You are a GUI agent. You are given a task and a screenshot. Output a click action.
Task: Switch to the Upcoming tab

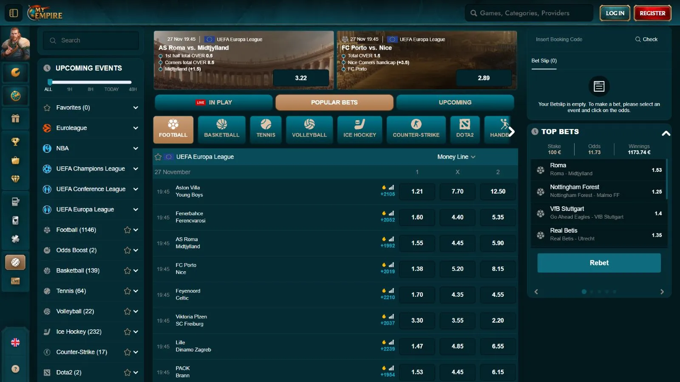[x=455, y=103]
